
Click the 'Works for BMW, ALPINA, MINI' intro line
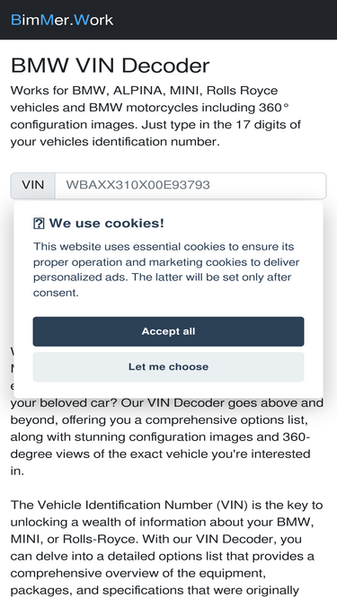click(144, 91)
